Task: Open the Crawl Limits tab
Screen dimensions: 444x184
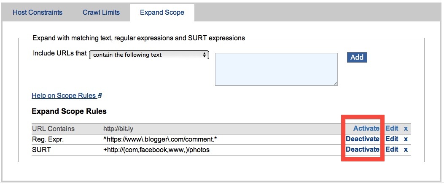Action: coord(101,12)
